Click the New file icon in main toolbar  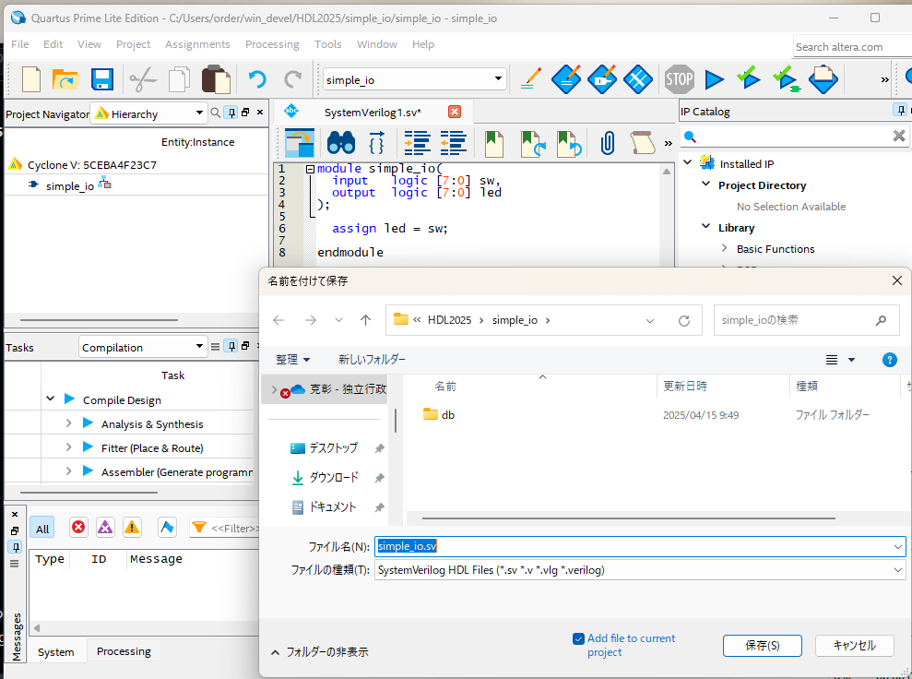click(30, 79)
